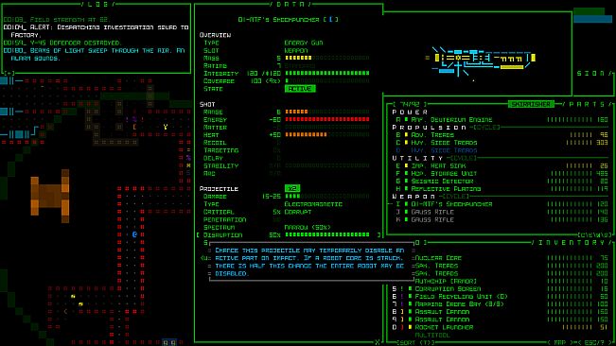This screenshot has width=616, height=346.
Task: Cycle the Utility parts group
Action: point(463,158)
